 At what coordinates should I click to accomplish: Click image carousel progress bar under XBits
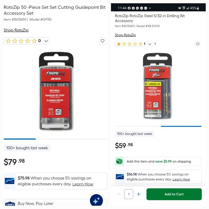coord(158,126)
